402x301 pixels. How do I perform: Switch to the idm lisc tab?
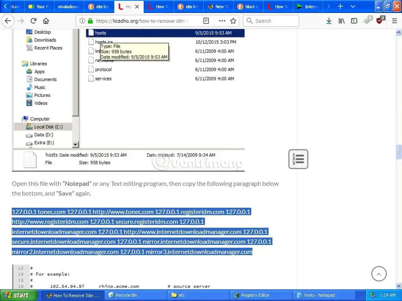(x=99, y=7)
